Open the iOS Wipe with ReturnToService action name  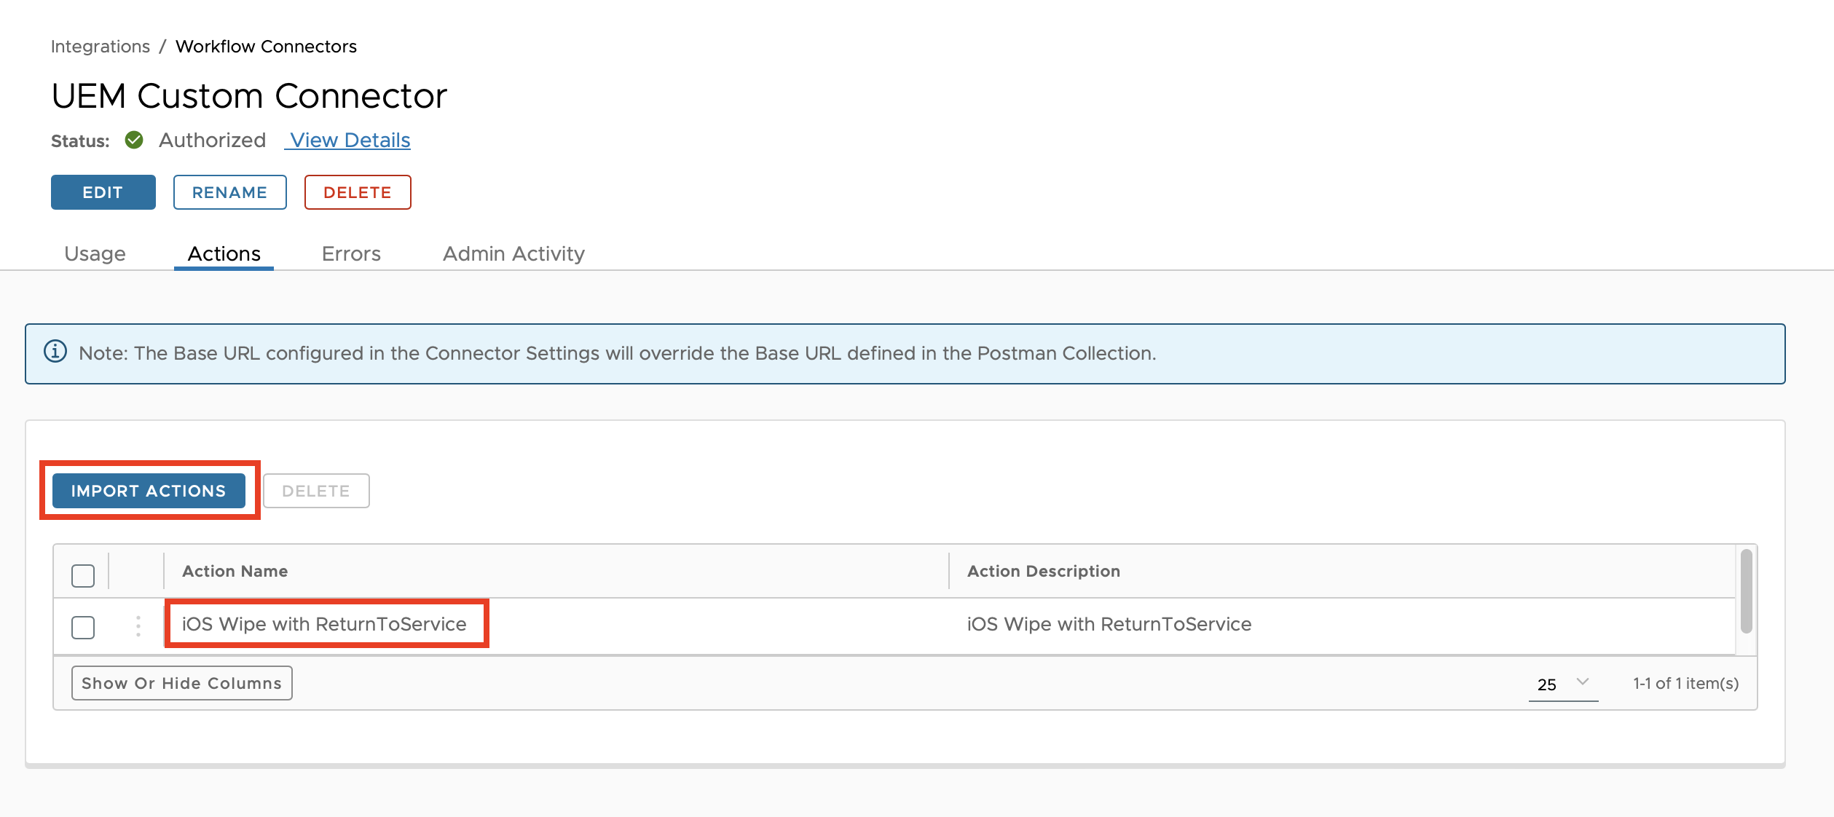coord(324,624)
